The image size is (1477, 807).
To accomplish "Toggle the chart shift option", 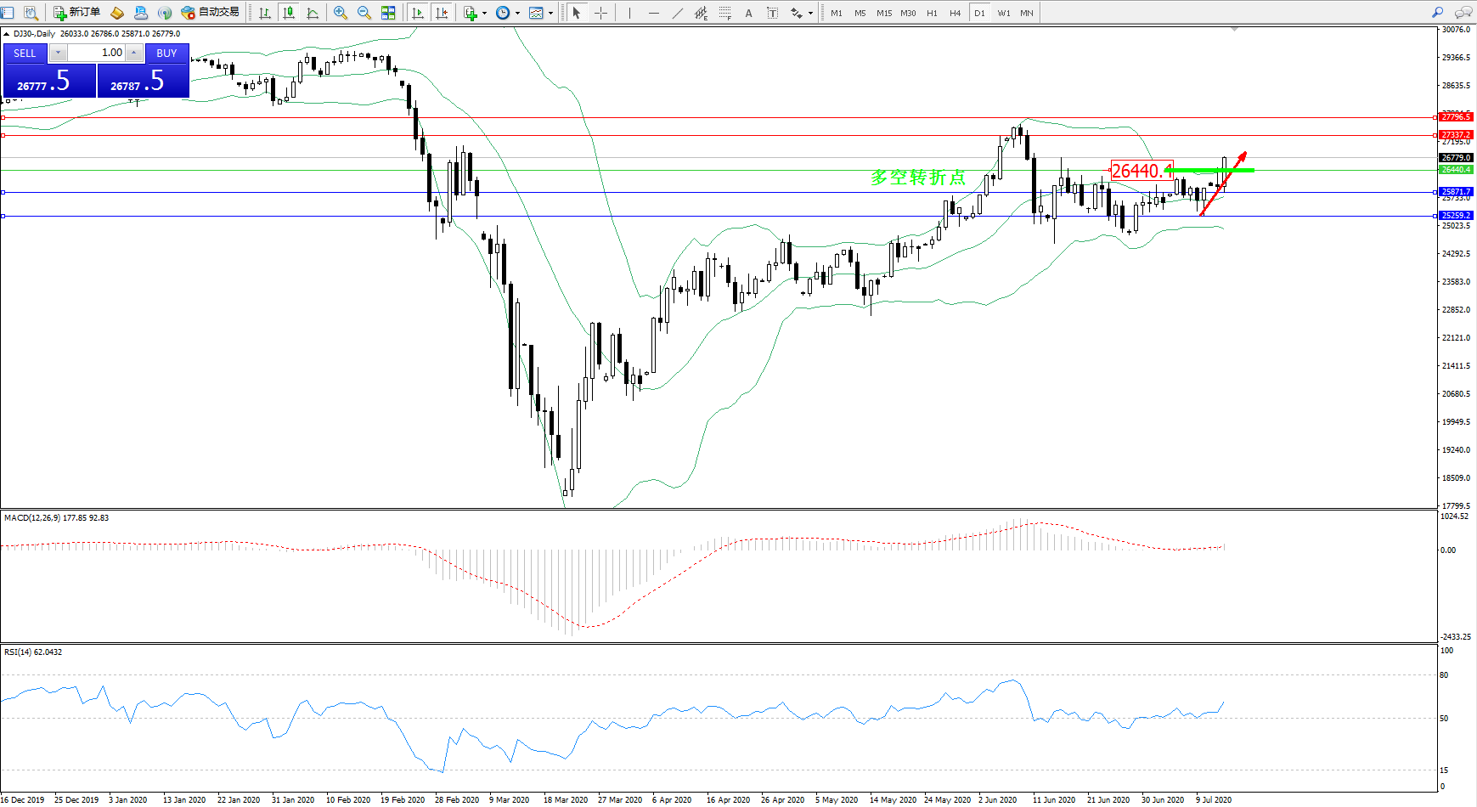I will 442,13.
